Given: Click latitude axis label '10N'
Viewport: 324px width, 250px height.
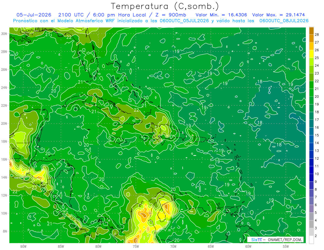Looking at the screenshot, I should coord(4,213).
